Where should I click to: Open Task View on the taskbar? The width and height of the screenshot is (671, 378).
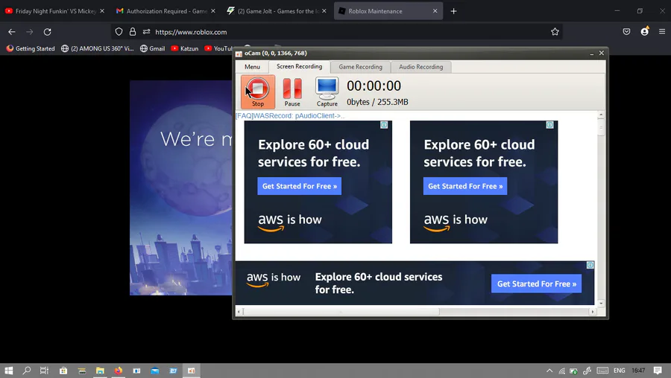[x=44, y=371]
